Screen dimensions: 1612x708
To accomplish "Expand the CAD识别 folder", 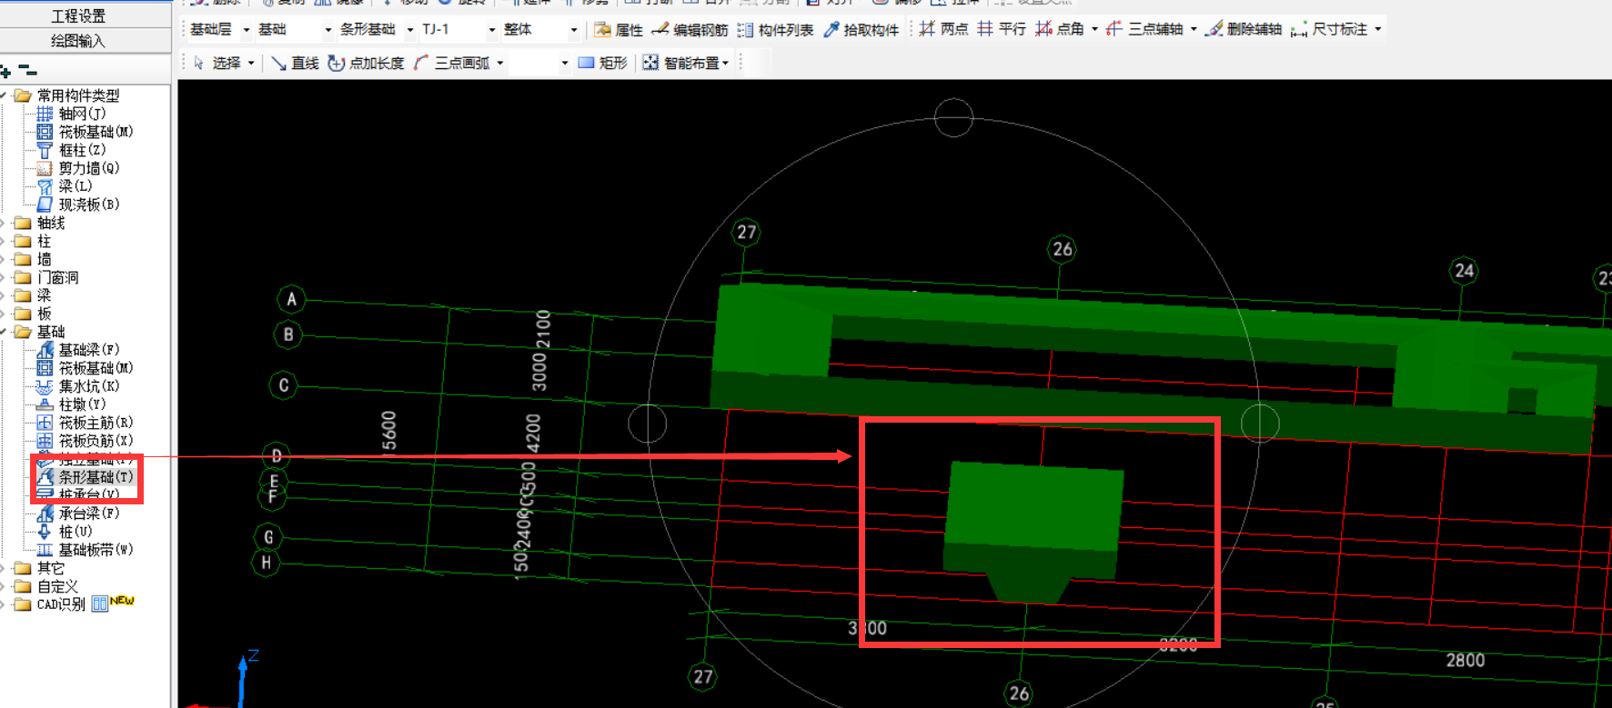I will (4, 604).
